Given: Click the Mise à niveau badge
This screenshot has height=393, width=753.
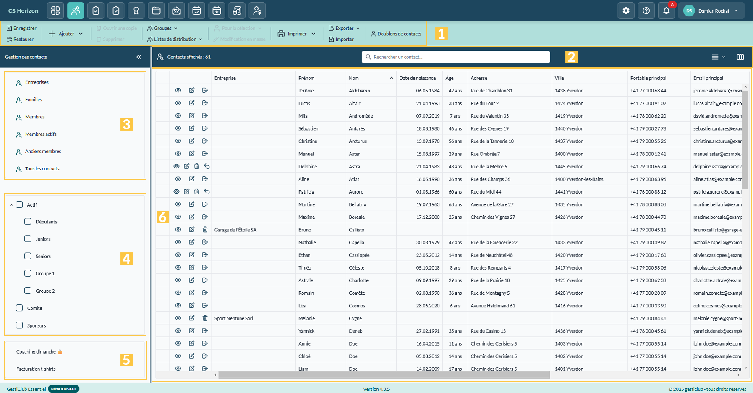Looking at the screenshot, I should pos(63,389).
